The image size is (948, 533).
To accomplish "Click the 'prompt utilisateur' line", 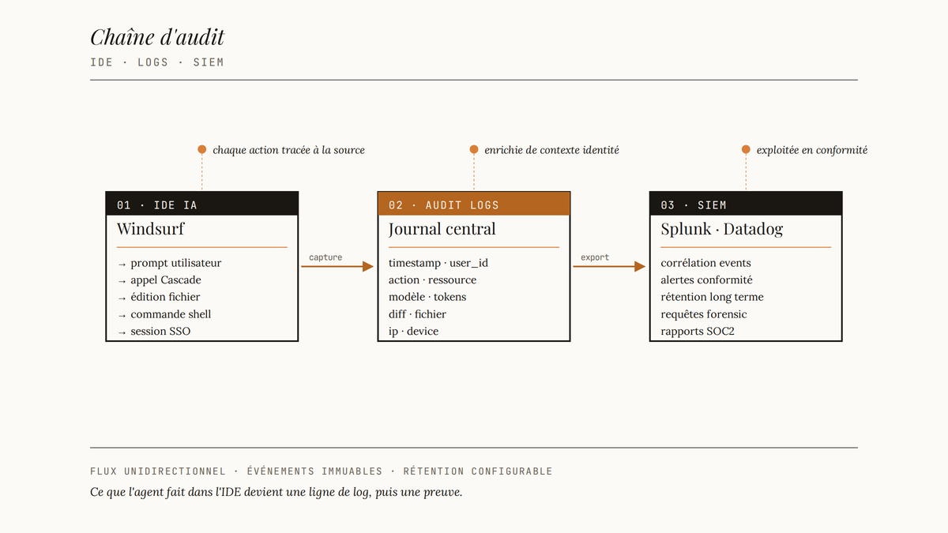I will (x=176, y=263).
